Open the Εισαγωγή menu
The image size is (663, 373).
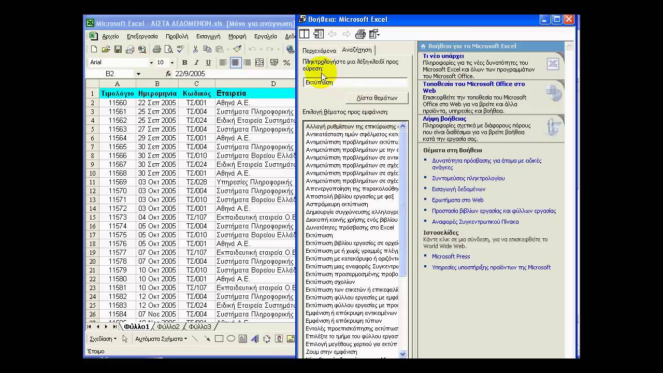point(208,36)
